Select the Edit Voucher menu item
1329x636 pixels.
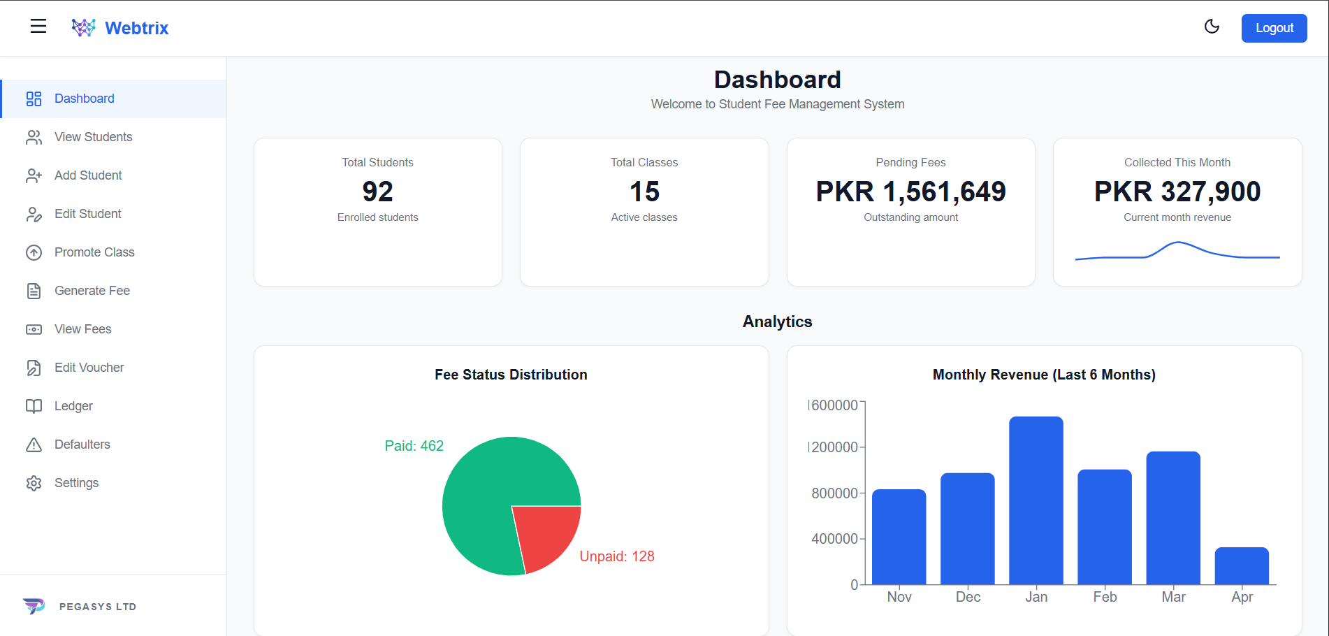89,368
